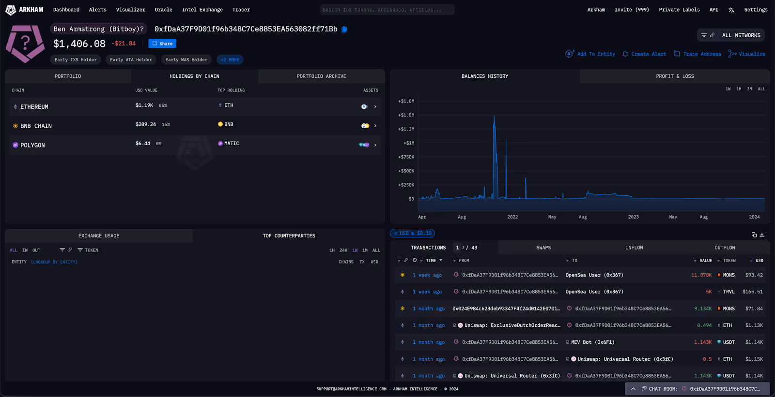Screen dimensions: 775x397
Task: Click the chat room bar at bottom right
Action: tap(697, 389)
